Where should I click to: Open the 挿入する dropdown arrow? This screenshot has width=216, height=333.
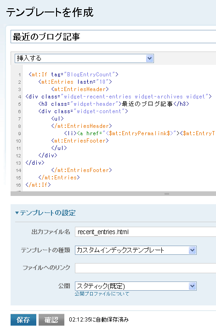[x=149, y=58]
